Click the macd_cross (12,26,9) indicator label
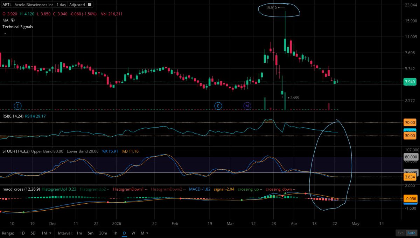Viewport: 420px width, 238px height. [21, 189]
